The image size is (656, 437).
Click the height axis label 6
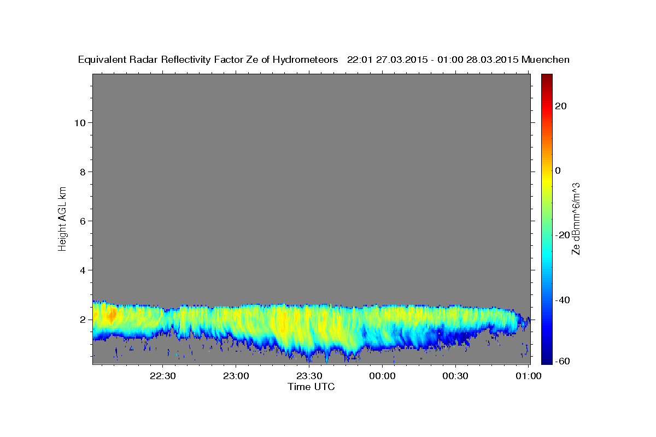83,221
